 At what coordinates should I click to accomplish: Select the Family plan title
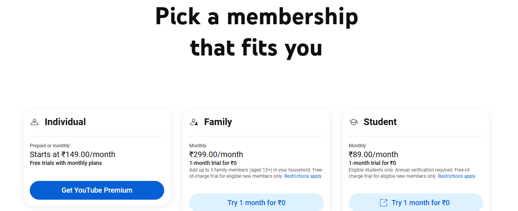pos(218,122)
